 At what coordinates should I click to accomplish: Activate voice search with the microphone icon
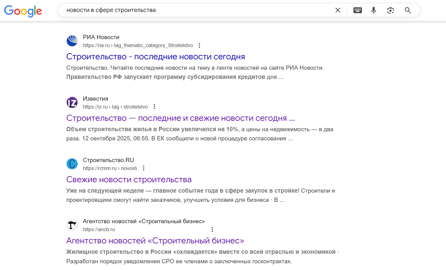(373, 10)
